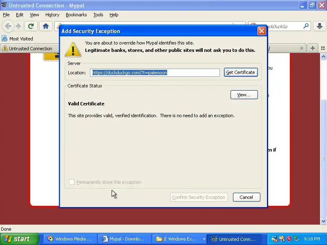Open the File menu
This screenshot has width=327, height=245.
pos(6,15)
